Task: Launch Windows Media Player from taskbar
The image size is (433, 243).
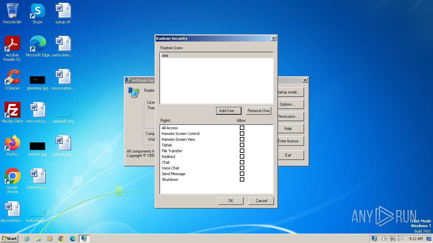Action: click(50, 239)
